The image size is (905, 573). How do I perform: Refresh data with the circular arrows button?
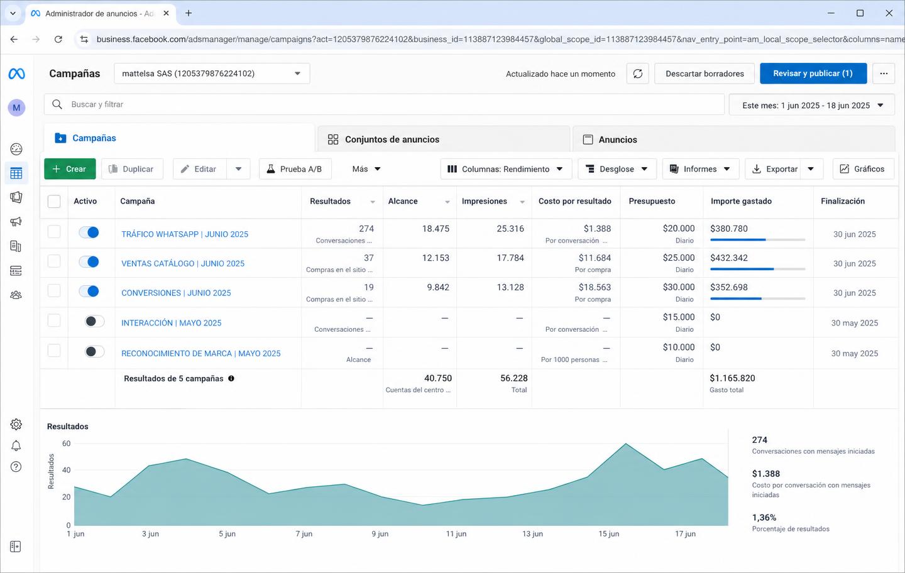click(x=637, y=74)
